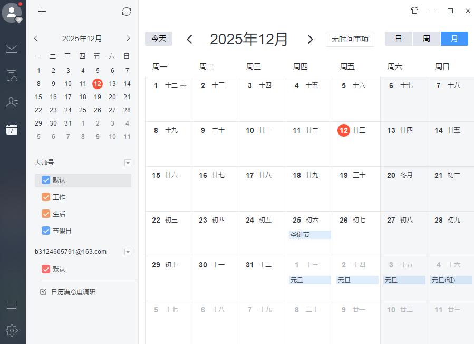
Task: Open Settings via the gear icon
Action: click(x=12, y=331)
